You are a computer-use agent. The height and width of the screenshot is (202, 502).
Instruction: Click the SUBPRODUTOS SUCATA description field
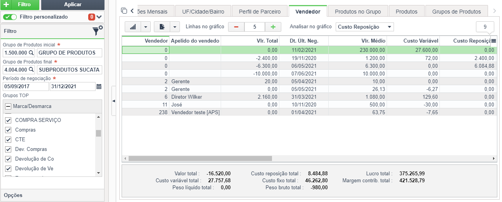click(69, 70)
